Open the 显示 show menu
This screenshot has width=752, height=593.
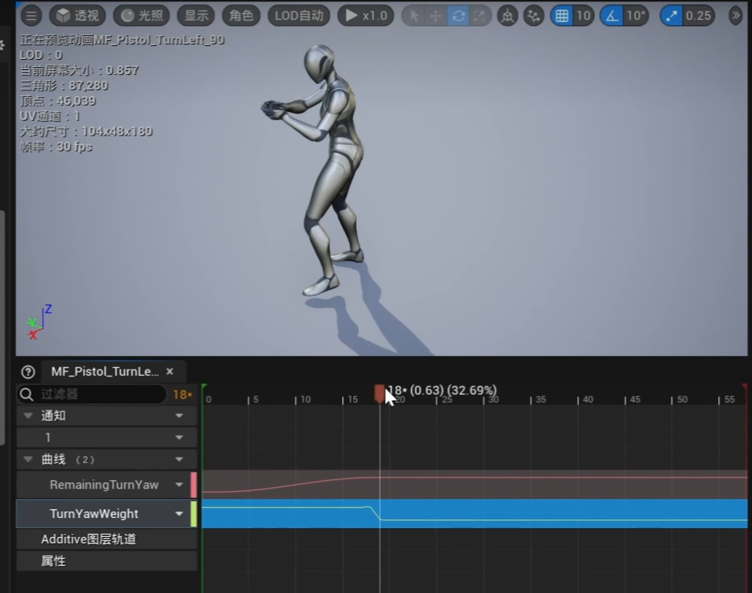tap(196, 15)
